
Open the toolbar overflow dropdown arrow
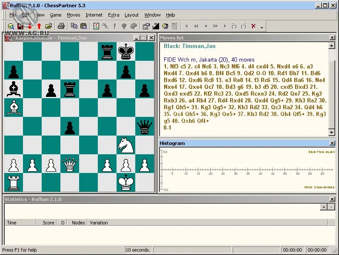pos(262,28)
